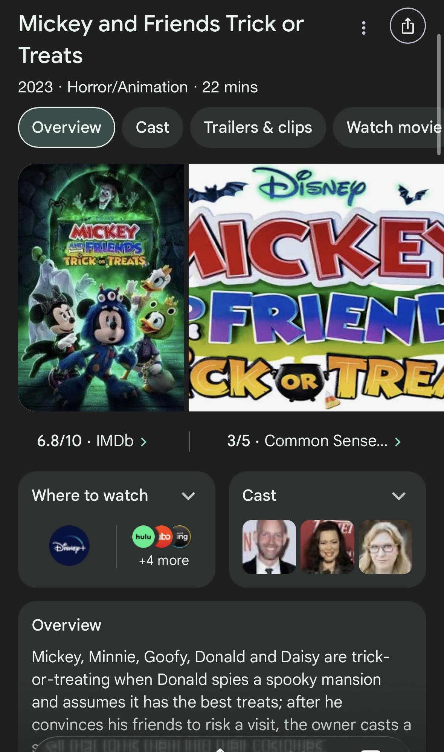444x752 pixels.
Task: Tap the Disney+ streaming service icon
Action: (69, 545)
